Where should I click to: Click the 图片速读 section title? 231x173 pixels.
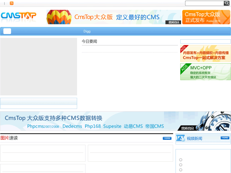coord(9,138)
